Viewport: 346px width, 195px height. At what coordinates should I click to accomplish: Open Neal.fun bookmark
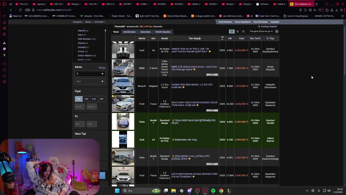(x=15, y=16)
